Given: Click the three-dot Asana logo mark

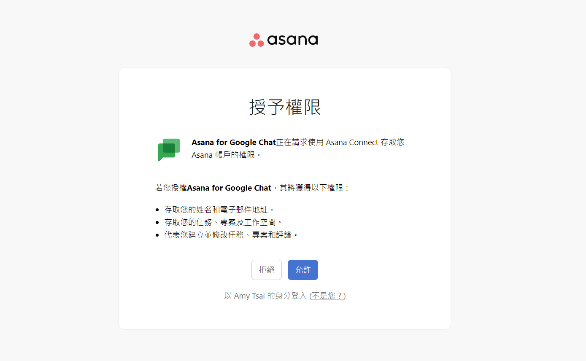Looking at the screenshot, I should pyautogui.click(x=257, y=40).
